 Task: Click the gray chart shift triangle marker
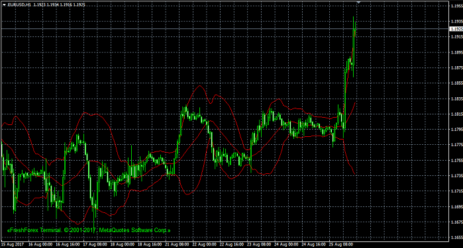(x=358, y=3)
